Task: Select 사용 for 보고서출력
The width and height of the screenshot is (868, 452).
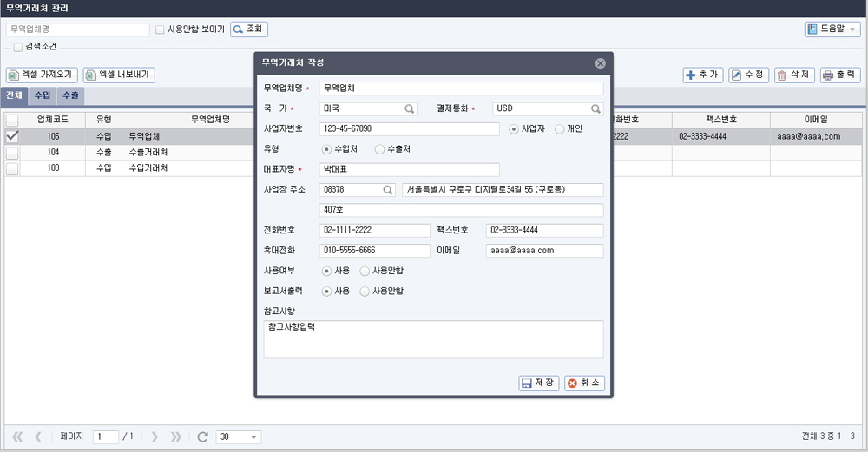Action: pyautogui.click(x=326, y=291)
